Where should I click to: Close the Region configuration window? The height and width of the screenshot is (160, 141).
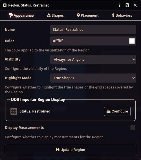(x=135, y=5)
